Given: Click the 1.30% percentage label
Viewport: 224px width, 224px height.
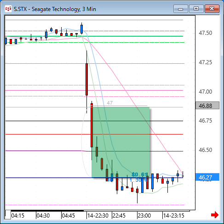Looking at the screenshot, I should [x=138, y=180].
